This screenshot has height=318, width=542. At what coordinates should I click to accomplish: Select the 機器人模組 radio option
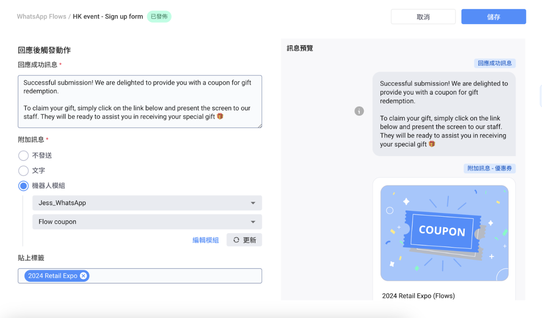pos(23,186)
